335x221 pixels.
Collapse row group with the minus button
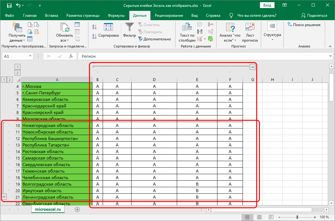[x=4, y=196]
